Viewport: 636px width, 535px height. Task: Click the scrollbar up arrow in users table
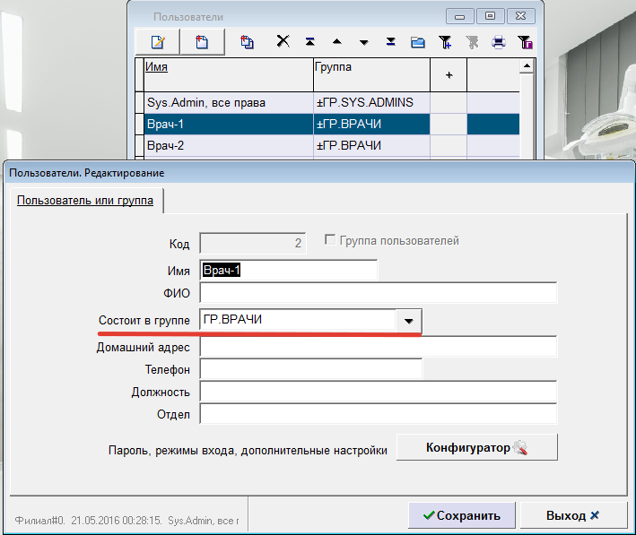pos(527,65)
